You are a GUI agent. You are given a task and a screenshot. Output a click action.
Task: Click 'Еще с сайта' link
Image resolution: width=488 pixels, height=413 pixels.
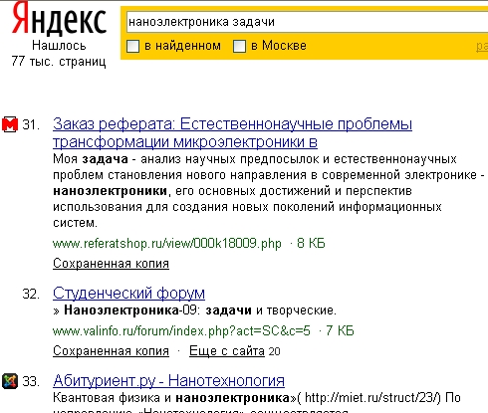[x=227, y=350]
